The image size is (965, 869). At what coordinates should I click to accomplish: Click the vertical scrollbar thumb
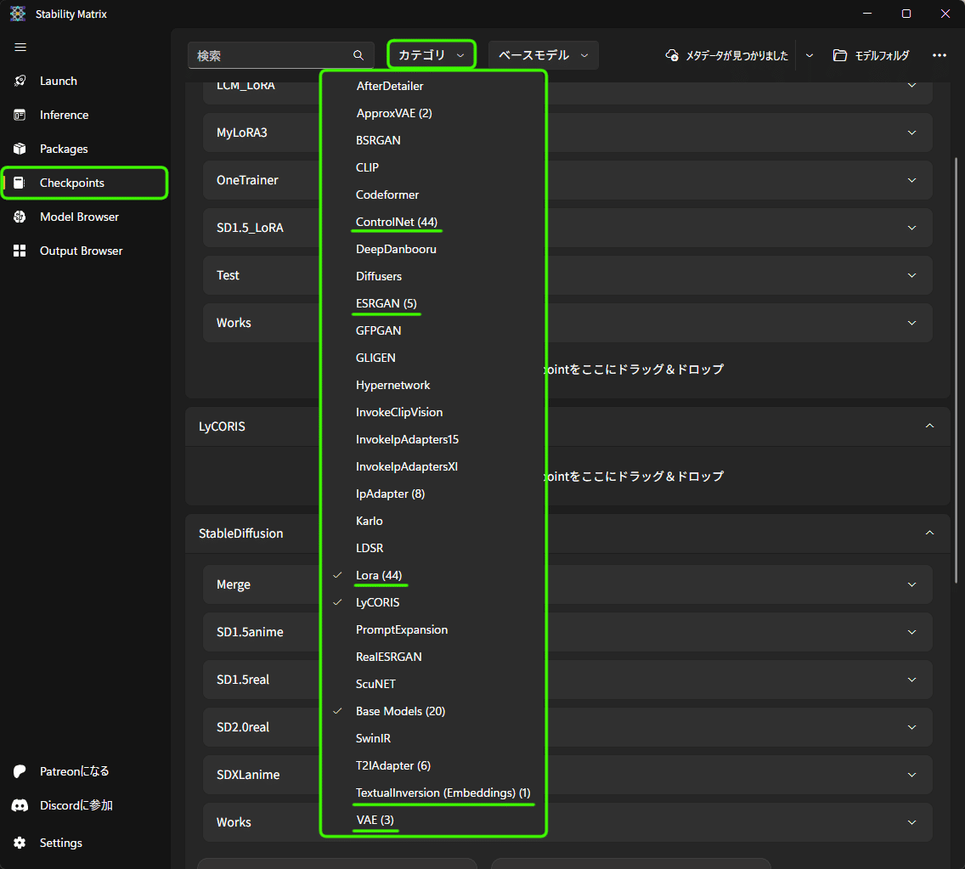click(956, 370)
